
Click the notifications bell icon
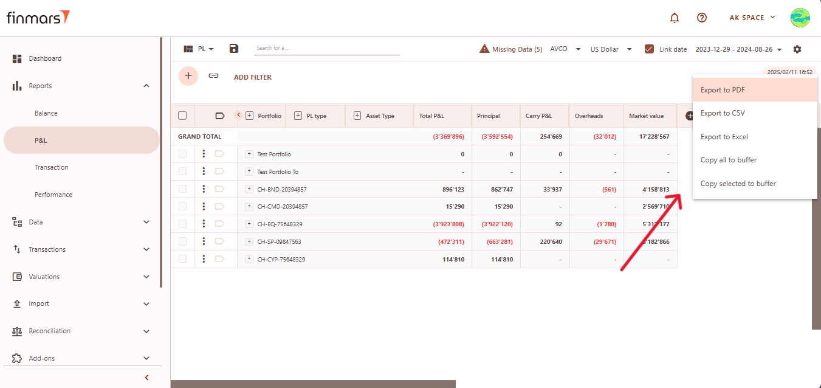pos(675,18)
